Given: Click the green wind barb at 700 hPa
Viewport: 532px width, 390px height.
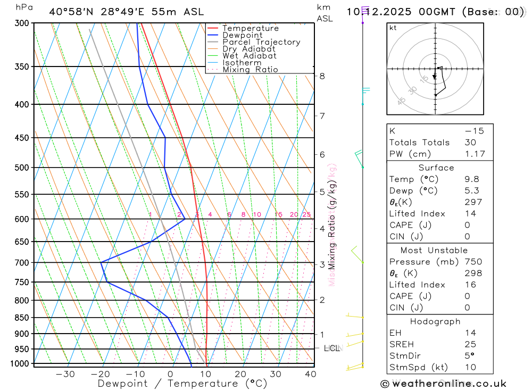Looking at the screenshot, I should [x=358, y=254].
